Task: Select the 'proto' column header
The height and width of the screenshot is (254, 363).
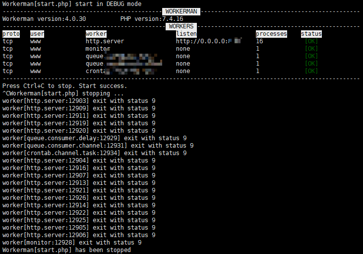Action: coord(11,34)
